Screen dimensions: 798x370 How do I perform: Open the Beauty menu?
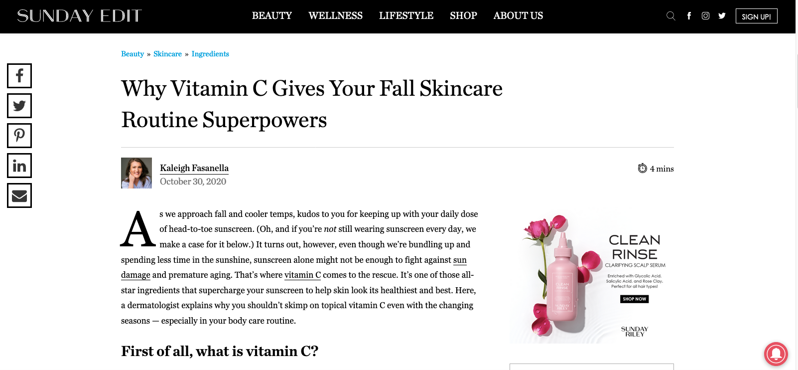click(x=272, y=15)
